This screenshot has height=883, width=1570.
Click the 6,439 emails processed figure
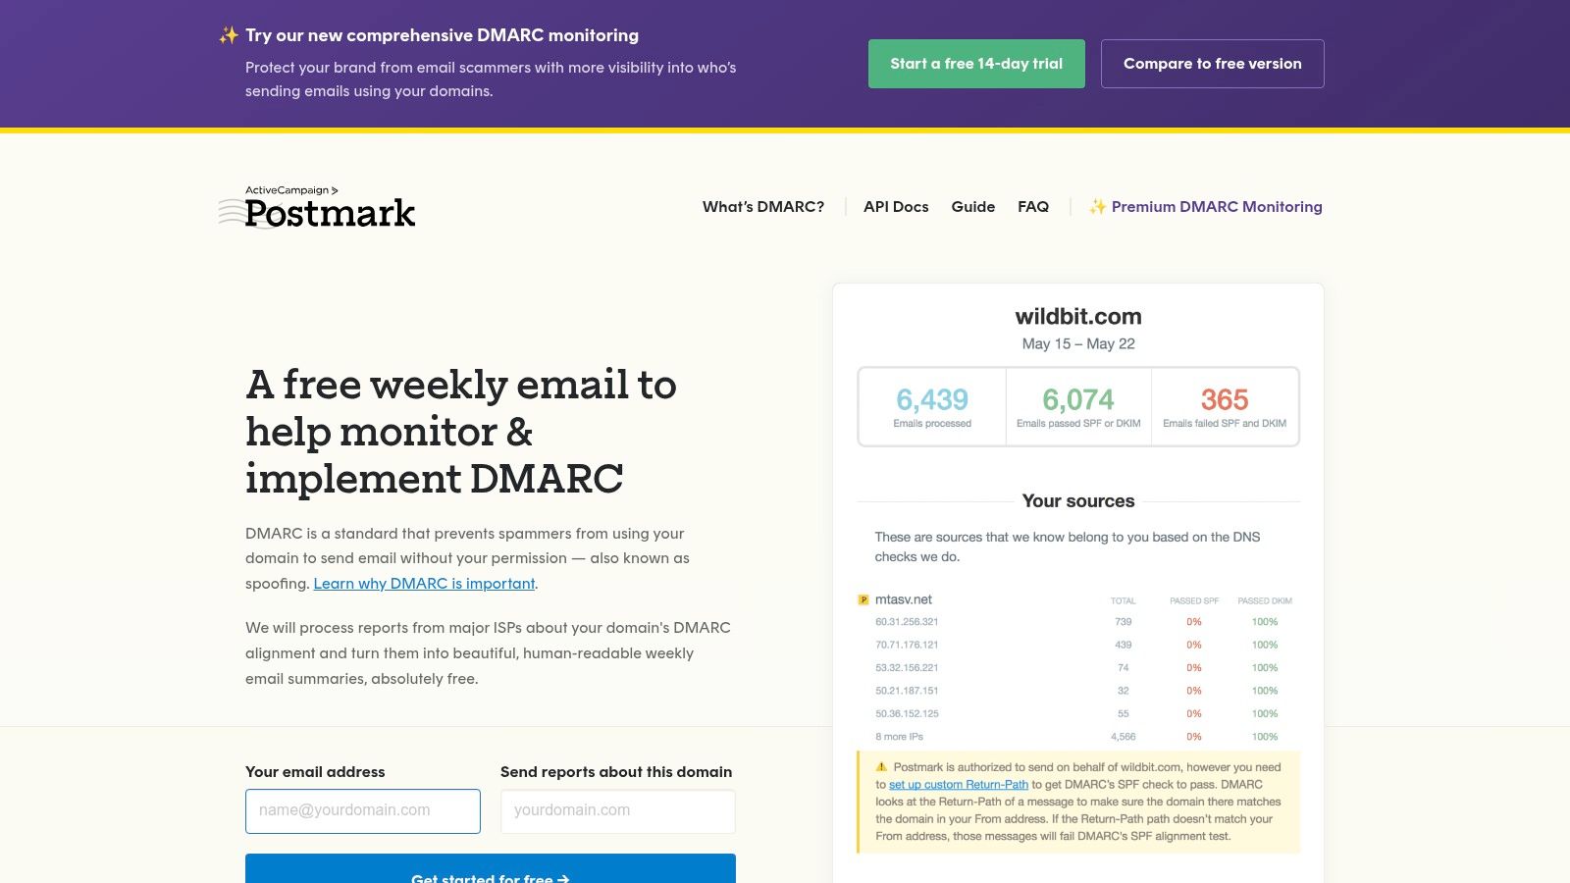pos(932,400)
